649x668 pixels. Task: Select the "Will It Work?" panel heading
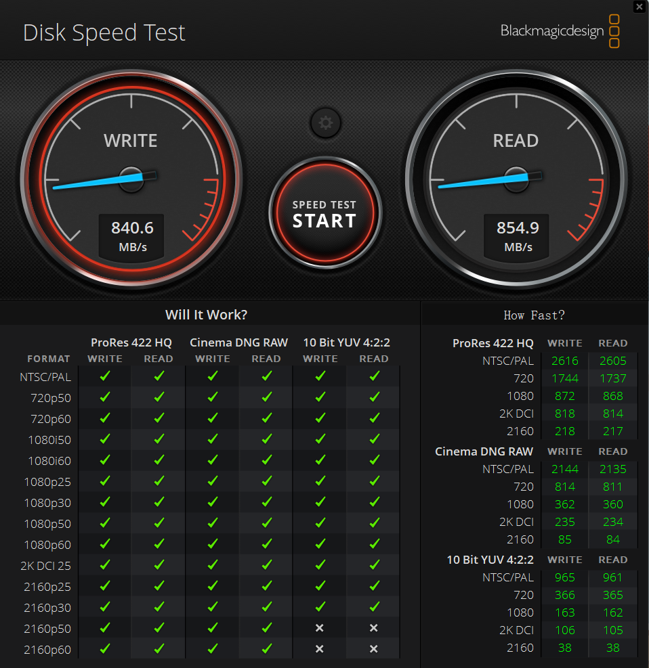(x=206, y=315)
